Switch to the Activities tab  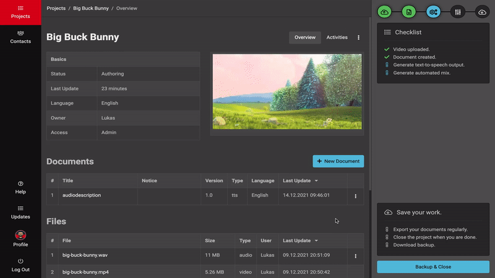tap(337, 38)
